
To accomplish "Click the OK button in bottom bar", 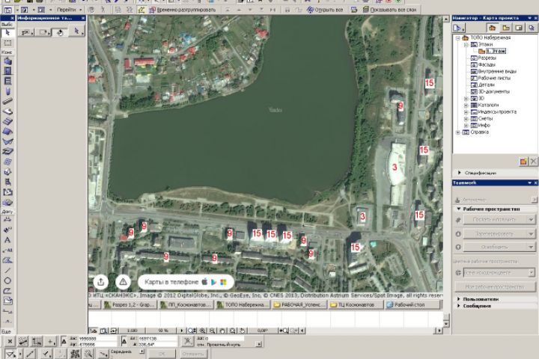I will point(162,354).
